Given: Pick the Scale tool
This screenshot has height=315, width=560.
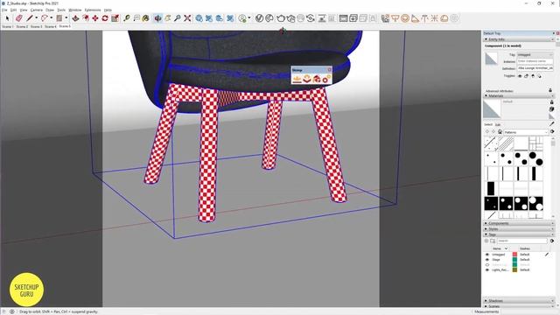Looking at the screenshot, I should pyautogui.click(x=115, y=18).
